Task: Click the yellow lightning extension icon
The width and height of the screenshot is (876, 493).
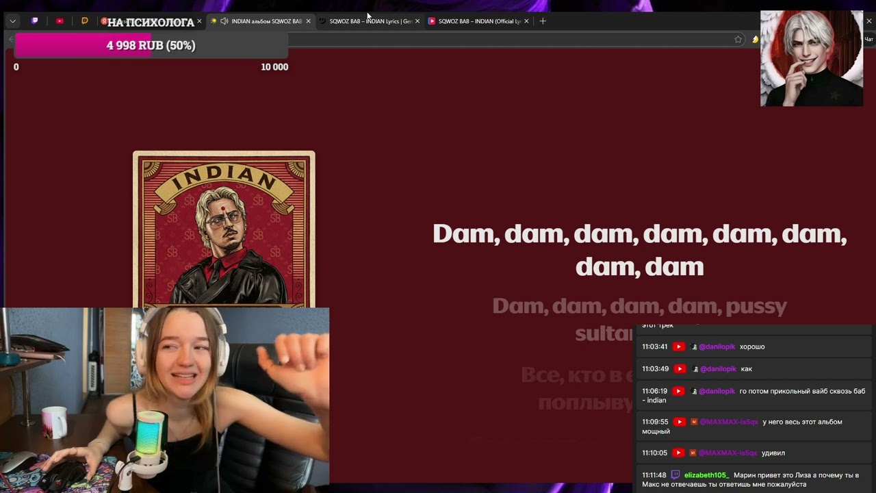Action: click(755, 40)
